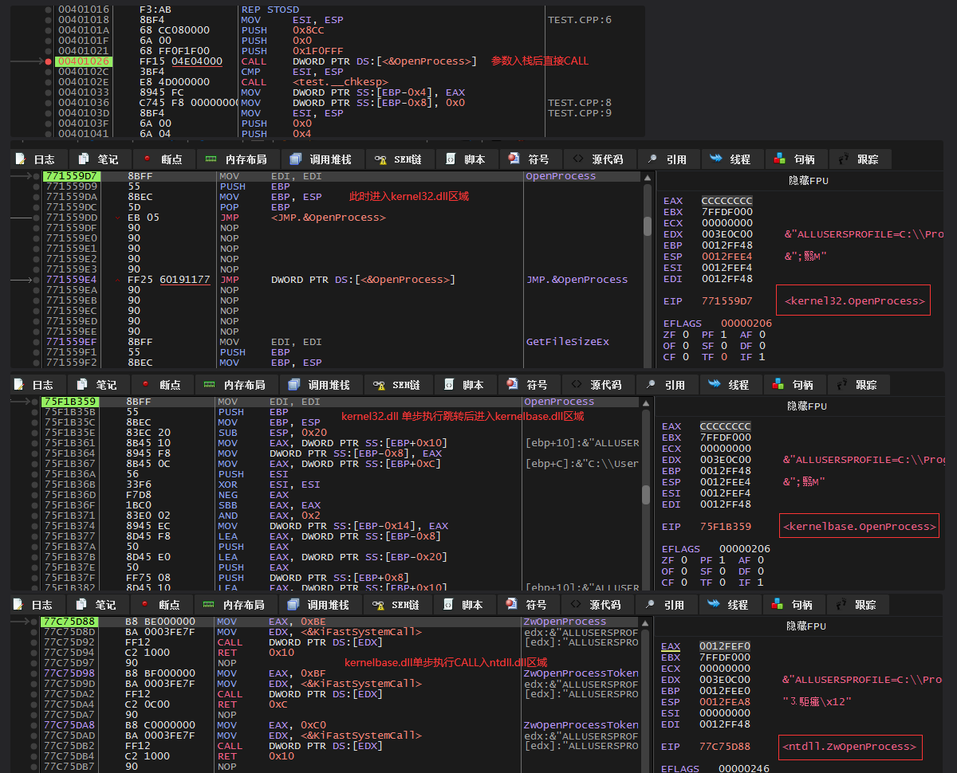Viewport: 957px width, 773px height.
Task: Select the EIP value 75F1B359
Action: tap(725, 526)
